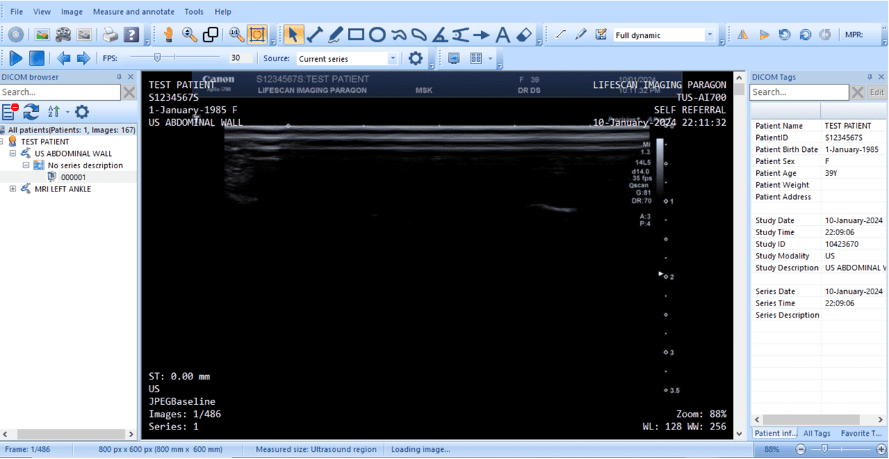
Task: Click the open image file icon
Action: pyautogui.click(x=42, y=34)
